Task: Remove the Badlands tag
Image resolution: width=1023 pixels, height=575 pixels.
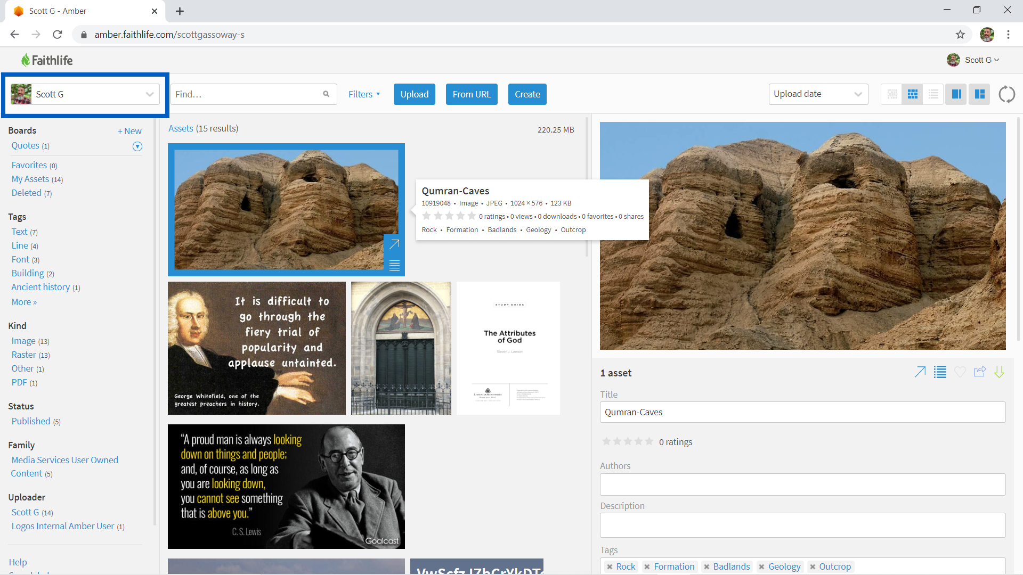Action: point(707,567)
